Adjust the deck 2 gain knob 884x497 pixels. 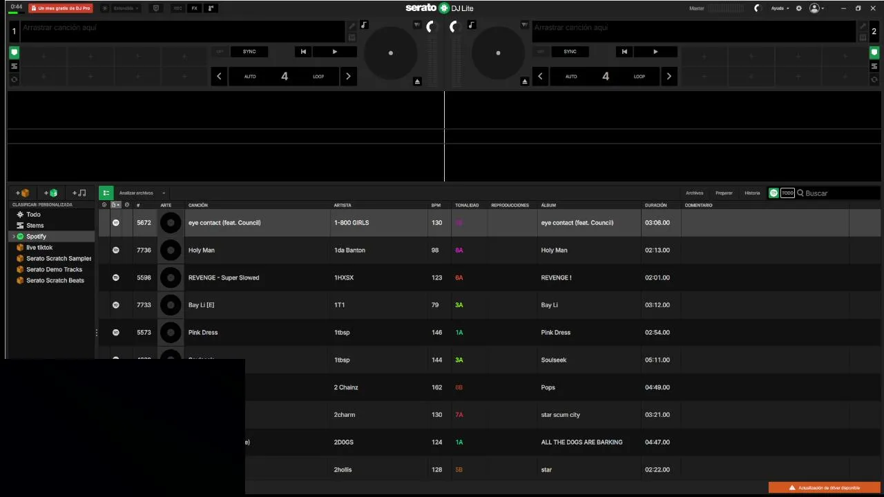click(456, 27)
